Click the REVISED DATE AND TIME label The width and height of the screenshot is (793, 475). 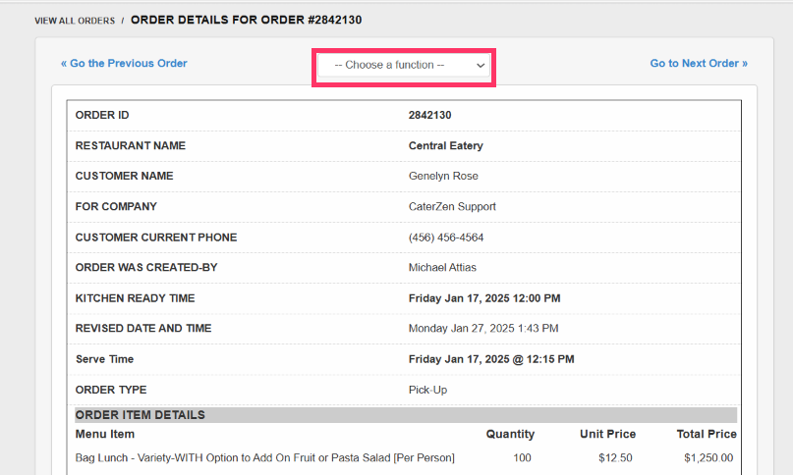[143, 329]
